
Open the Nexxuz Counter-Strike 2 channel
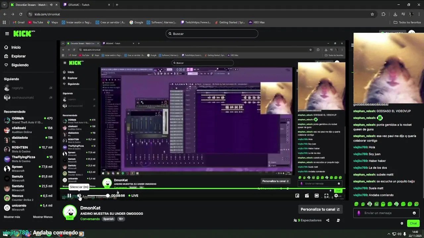[x=28, y=198]
